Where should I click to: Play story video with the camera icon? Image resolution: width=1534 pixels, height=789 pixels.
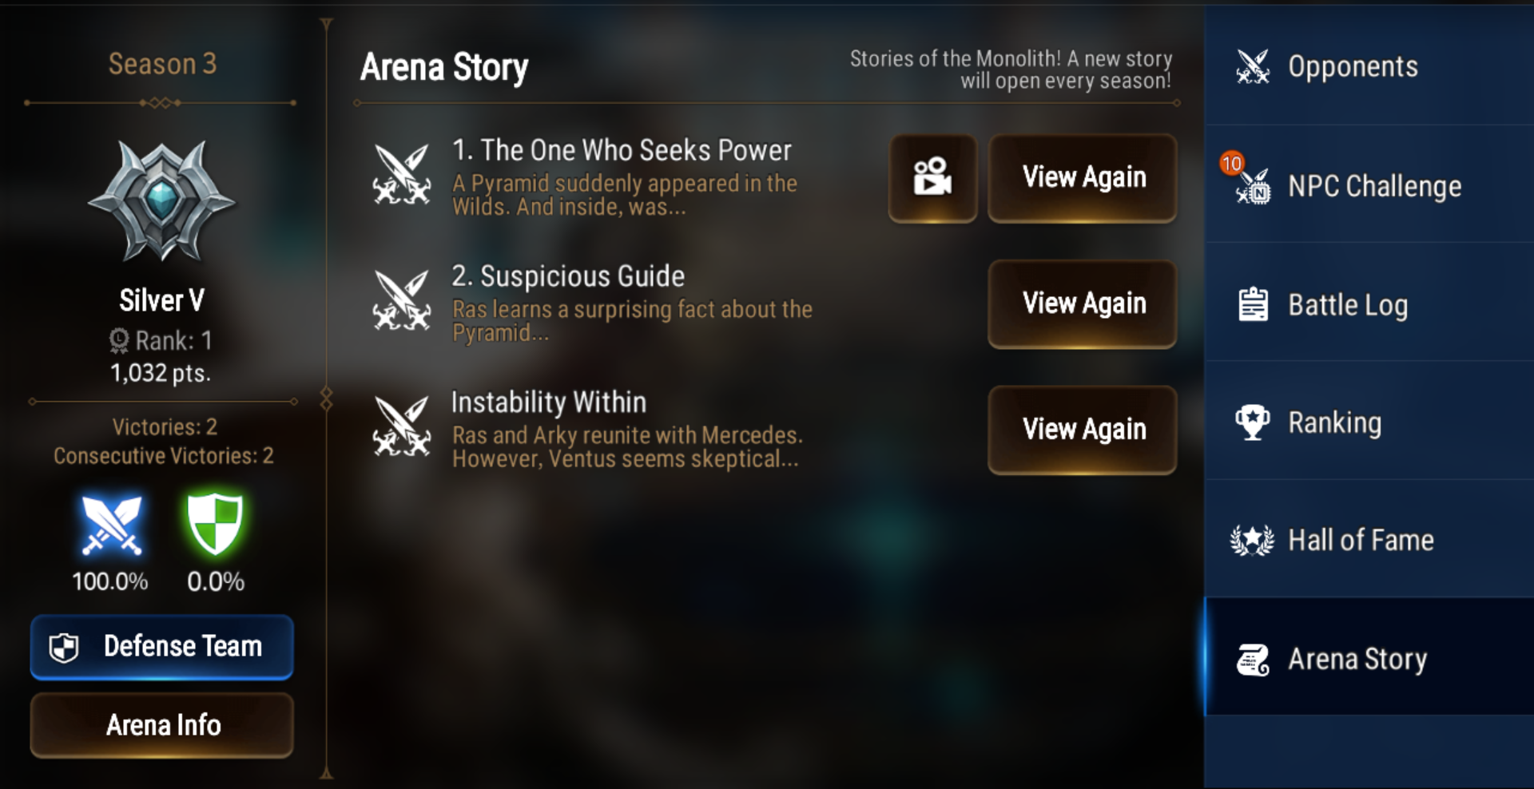point(932,177)
